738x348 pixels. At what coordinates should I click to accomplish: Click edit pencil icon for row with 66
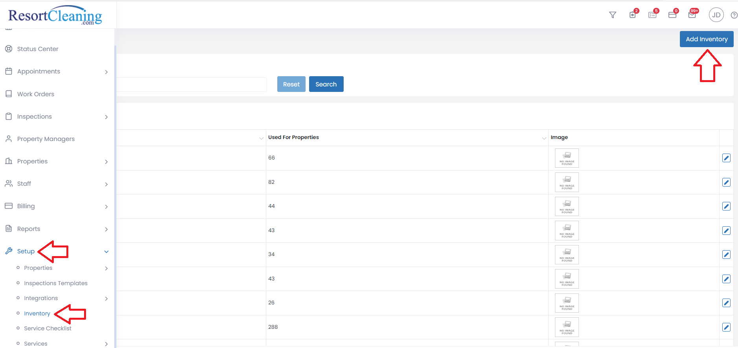click(726, 158)
